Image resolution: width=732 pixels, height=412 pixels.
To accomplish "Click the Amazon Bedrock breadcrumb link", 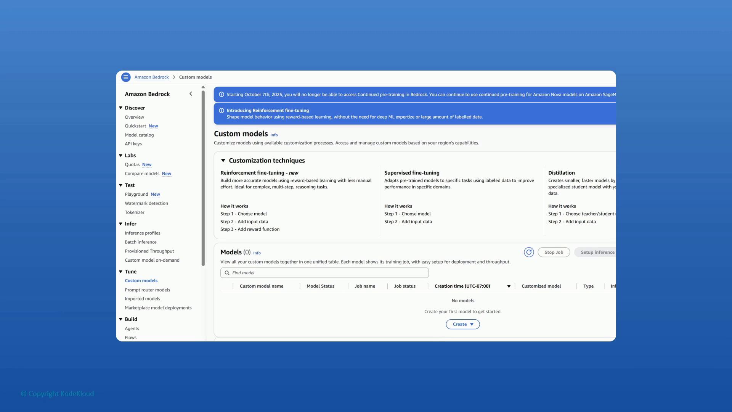I will pos(151,77).
